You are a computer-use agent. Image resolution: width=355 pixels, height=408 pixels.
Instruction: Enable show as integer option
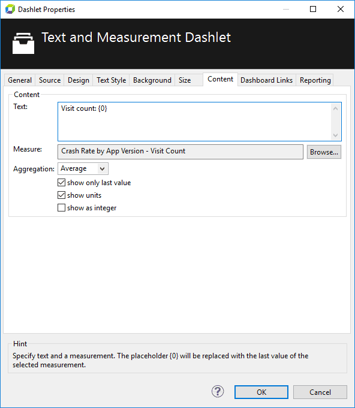click(62, 208)
